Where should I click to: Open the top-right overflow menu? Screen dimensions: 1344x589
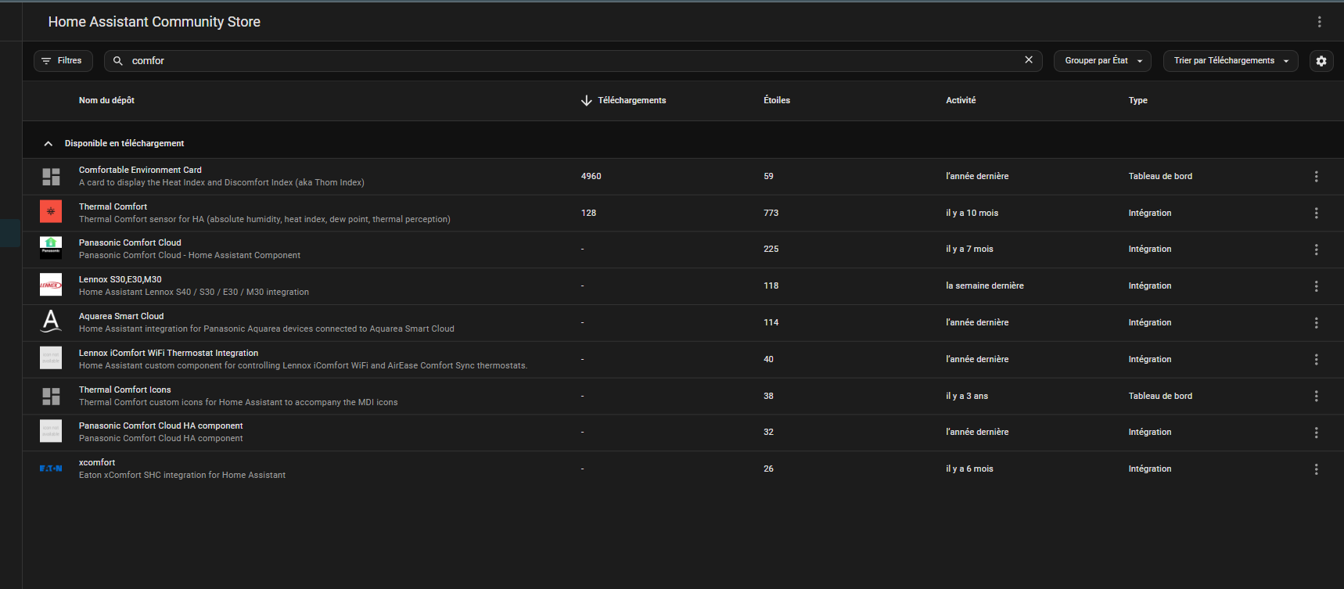pyautogui.click(x=1319, y=22)
